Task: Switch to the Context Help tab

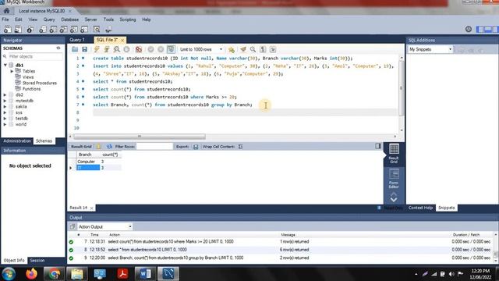Action: pyautogui.click(x=420, y=208)
